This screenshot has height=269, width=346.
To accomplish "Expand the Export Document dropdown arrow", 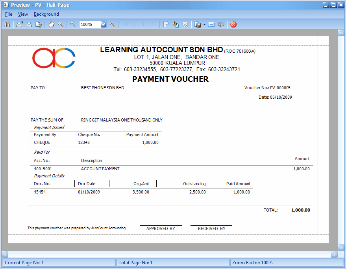I will click(204, 25).
